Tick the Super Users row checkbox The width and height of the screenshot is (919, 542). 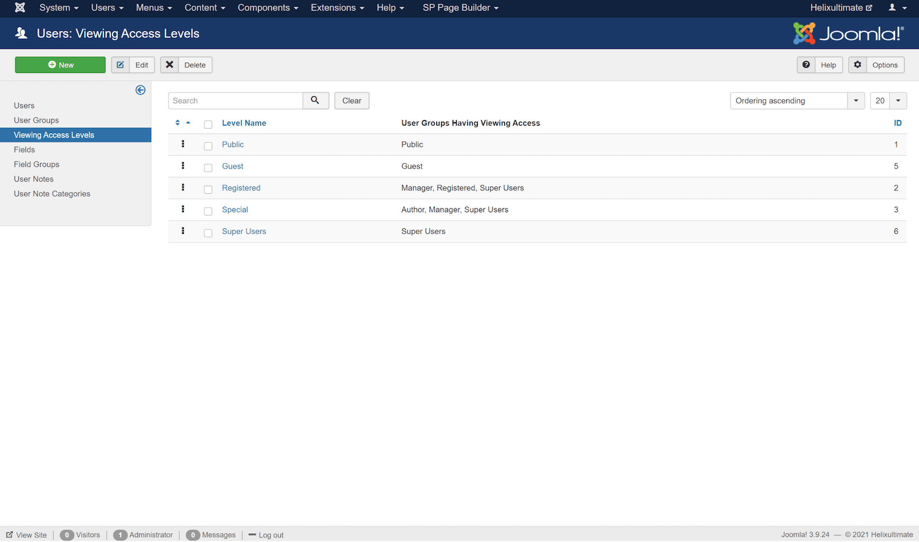[208, 233]
